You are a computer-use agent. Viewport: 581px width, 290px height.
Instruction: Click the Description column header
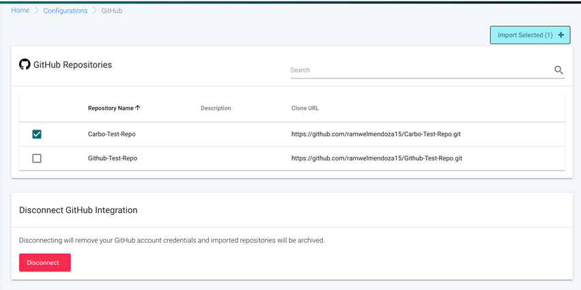[x=216, y=108]
